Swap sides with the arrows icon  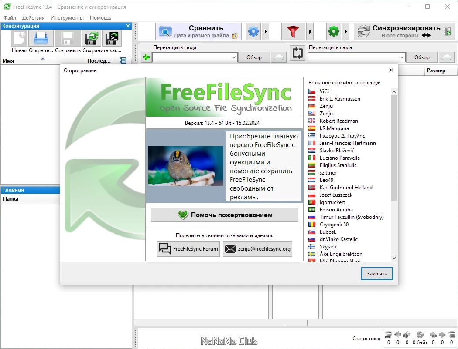coord(297,54)
